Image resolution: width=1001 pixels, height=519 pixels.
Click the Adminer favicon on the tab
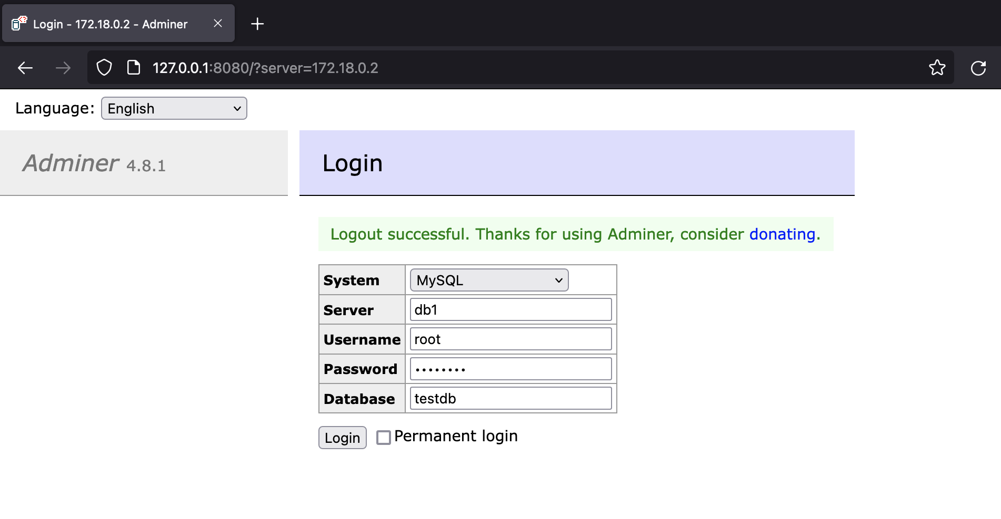click(x=17, y=23)
